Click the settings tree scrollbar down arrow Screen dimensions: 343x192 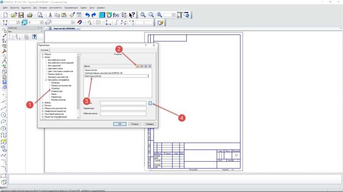click(78, 118)
